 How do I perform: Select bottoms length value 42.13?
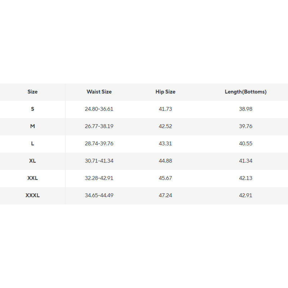246,178
